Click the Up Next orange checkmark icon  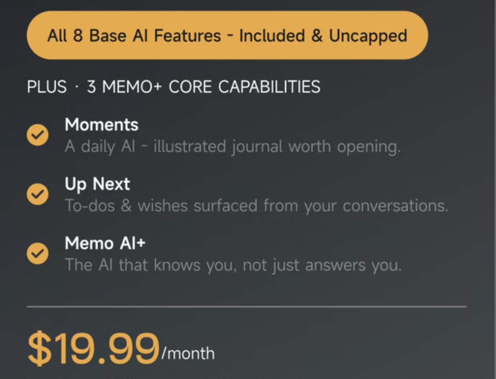click(x=38, y=194)
